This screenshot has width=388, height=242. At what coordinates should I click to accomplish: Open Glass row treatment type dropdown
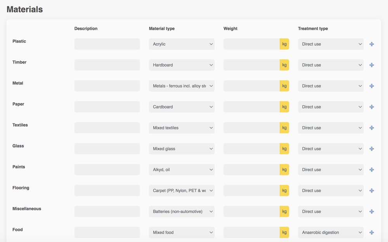tap(331, 149)
